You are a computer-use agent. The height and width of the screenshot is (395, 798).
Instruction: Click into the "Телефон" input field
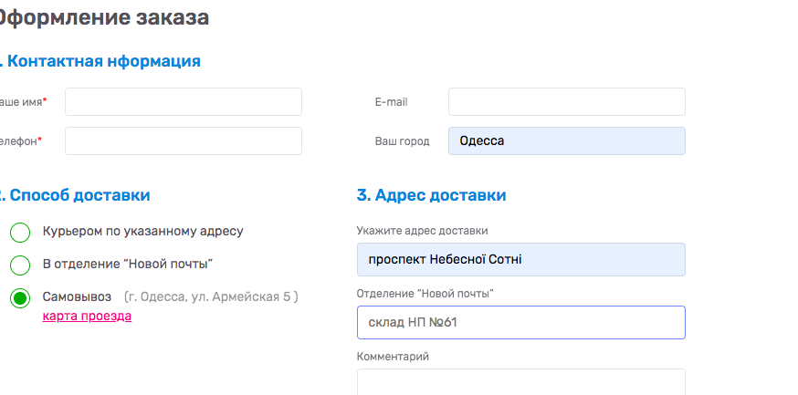(x=183, y=141)
